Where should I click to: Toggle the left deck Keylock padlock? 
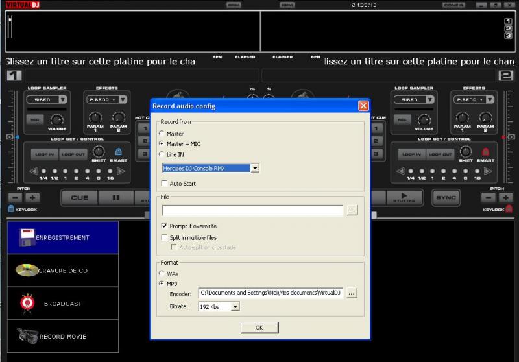pyautogui.click(x=10, y=209)
